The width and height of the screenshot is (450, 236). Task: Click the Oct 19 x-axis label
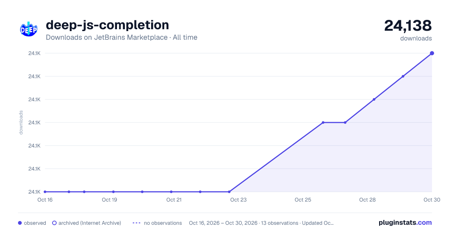click(x=109, y=200)
